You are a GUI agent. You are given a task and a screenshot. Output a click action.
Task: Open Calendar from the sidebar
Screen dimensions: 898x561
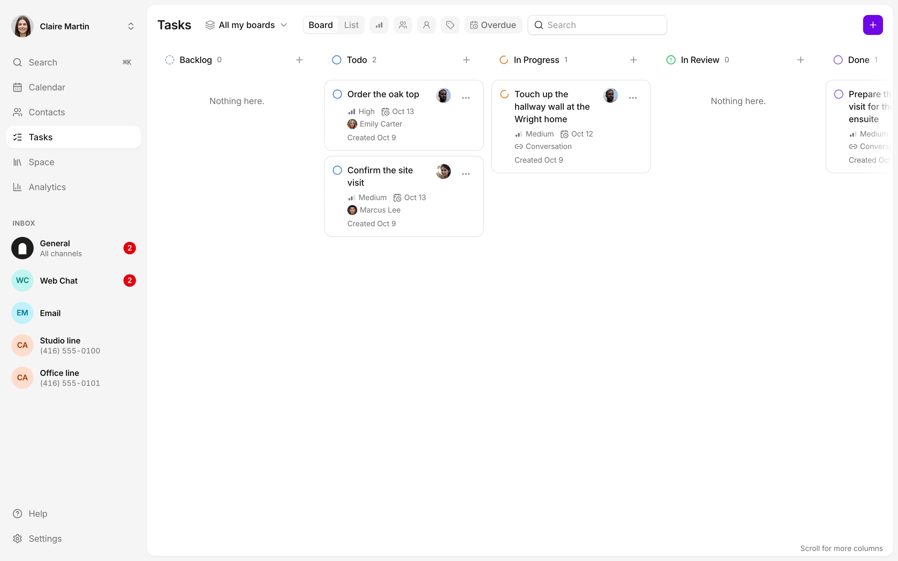[x=74, y=87]
